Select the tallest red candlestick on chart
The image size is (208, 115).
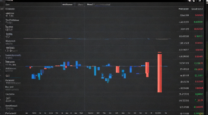click(160, 72)
